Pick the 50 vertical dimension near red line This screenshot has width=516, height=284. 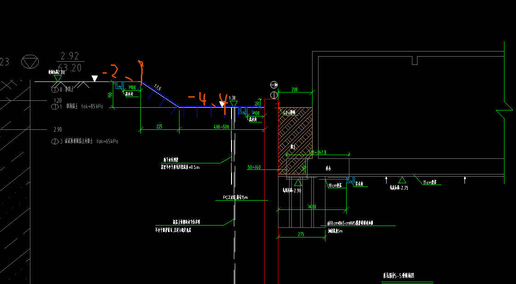point(257,103)
